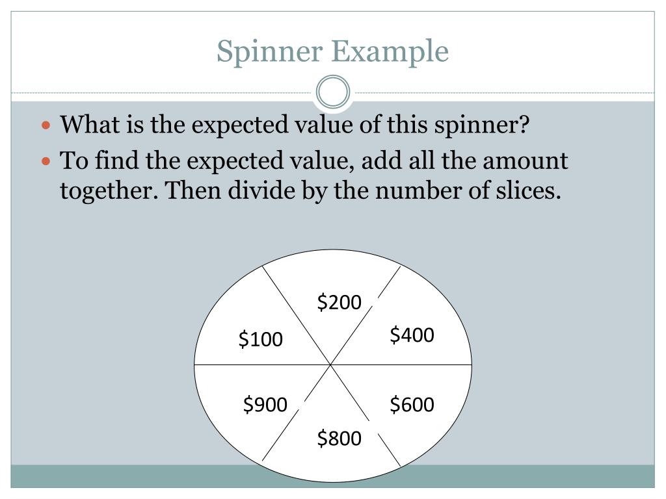Click the word 'spinner?' in first bullet
This screenshot has width=666, height=499.
click(x=482, y=125)
